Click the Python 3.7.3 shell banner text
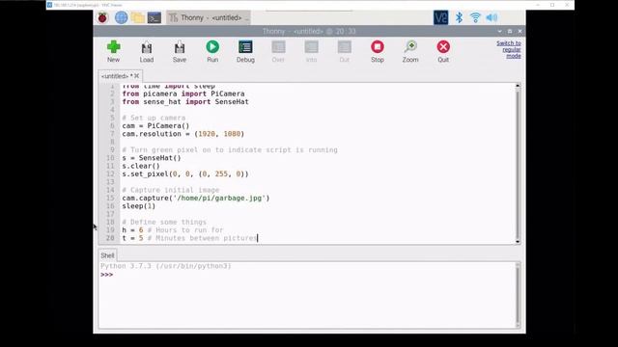This screenshot has height=347, width=618. [x=166, y=266]
